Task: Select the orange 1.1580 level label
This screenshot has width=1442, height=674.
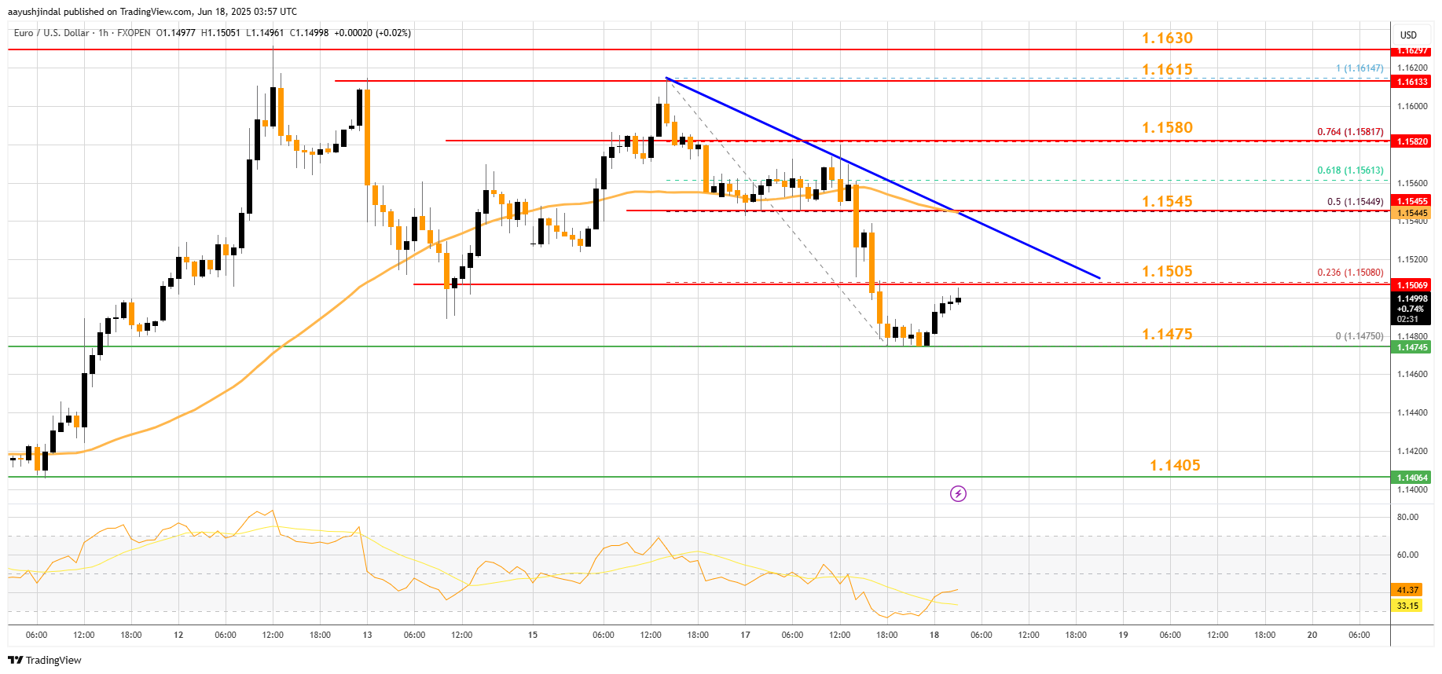Action: (1167, 127)
